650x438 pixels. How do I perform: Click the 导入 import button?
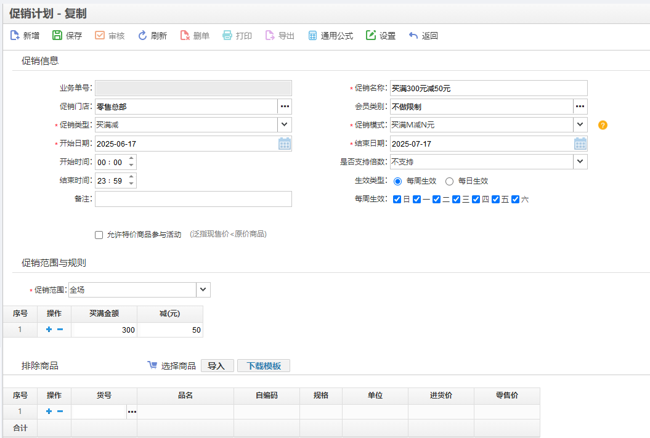point(217,365)
